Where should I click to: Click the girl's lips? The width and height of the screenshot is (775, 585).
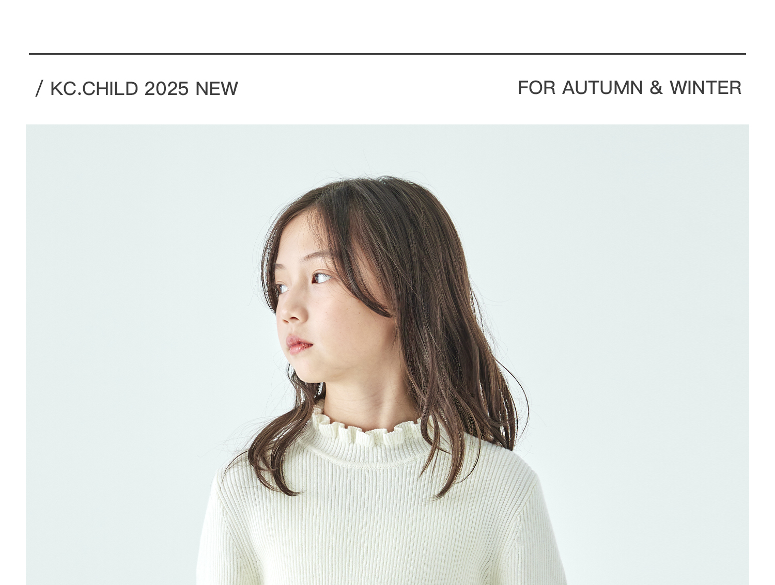coord(299,344)
